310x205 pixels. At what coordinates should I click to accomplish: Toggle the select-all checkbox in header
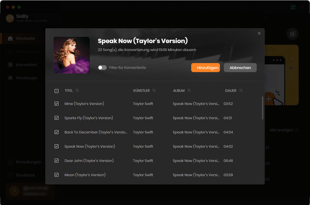[57, 91]
